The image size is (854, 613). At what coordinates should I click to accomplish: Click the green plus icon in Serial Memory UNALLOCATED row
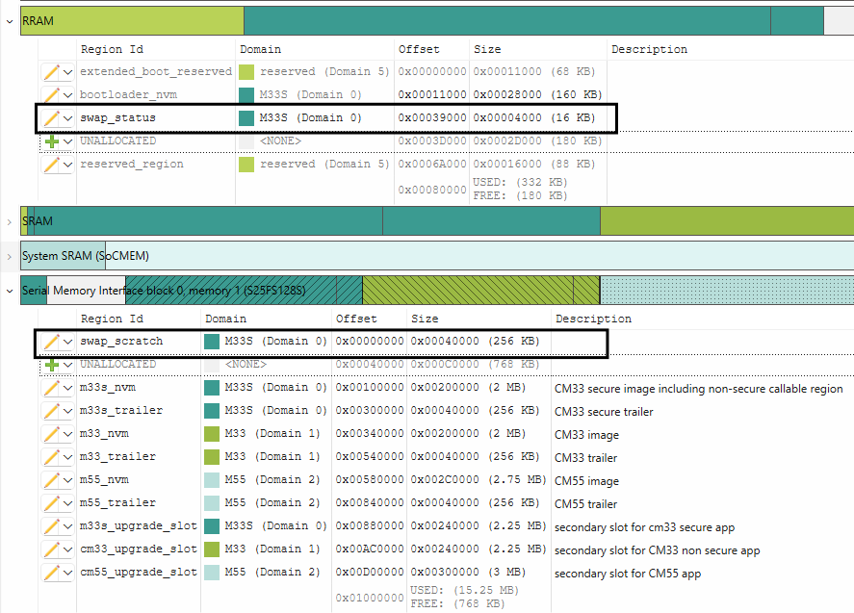click(52, 365)
